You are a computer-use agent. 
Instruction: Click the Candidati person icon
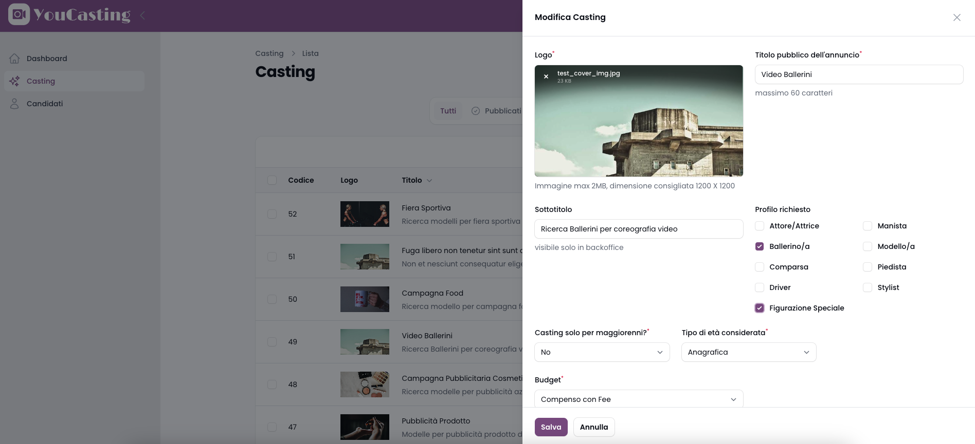click(14, 104)
